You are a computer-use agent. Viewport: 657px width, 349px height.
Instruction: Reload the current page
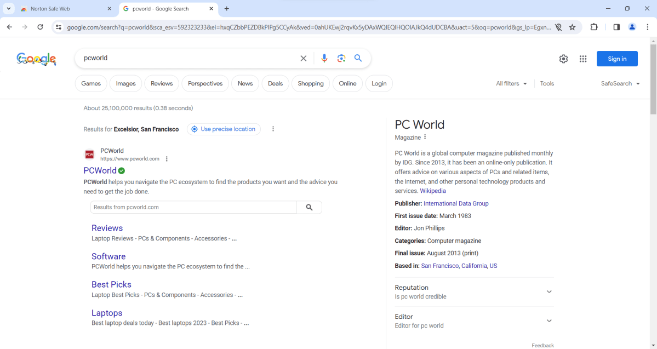tap(40, 27)
